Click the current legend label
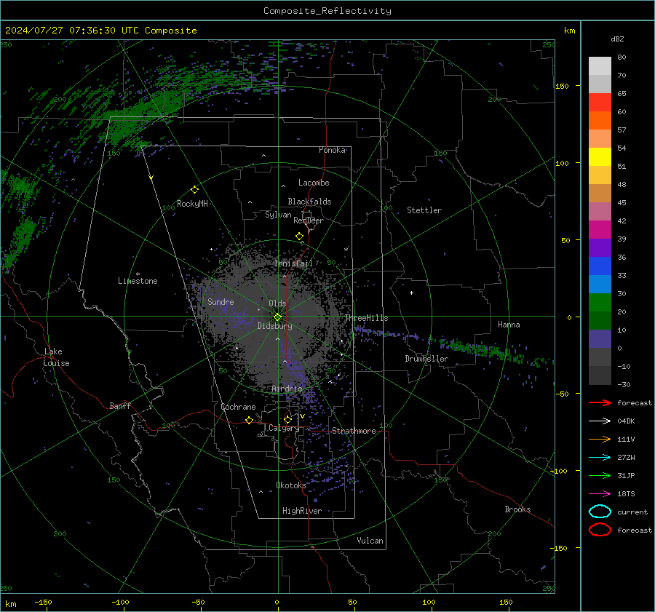The height and width of the screenshot is (612, 655). coord(632,512)
